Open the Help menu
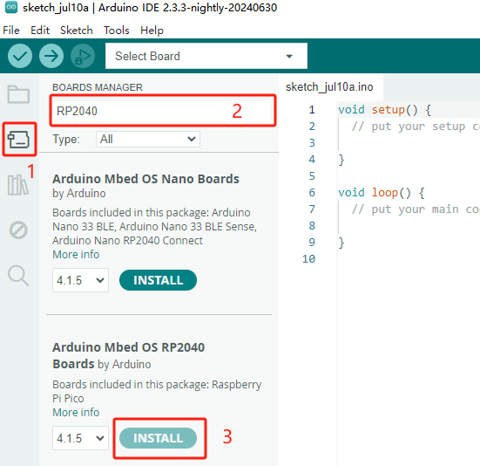The width and height of the screenshot is (480, 466). pyautogui.click(x=152, y=31)
